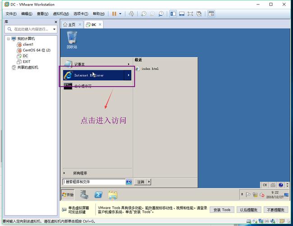Open the 帮助(H) menu
Image resolution: width=293 pixels, height=226 pixels.
point(99,14)
